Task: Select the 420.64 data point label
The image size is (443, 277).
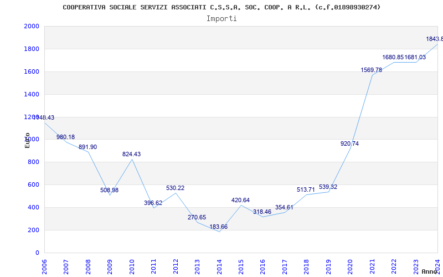Action: [x=240, y=201]
